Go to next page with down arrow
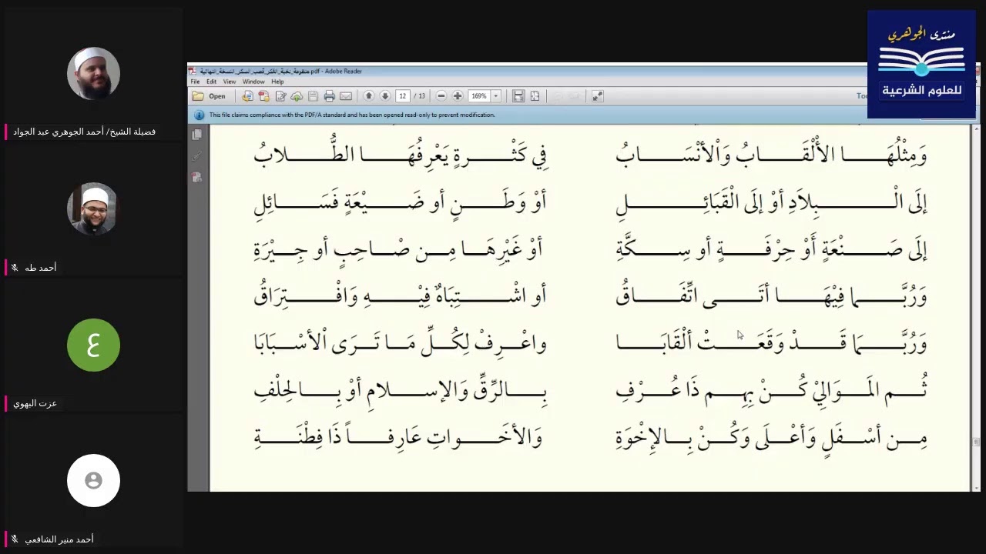 [x=385, y=96]
